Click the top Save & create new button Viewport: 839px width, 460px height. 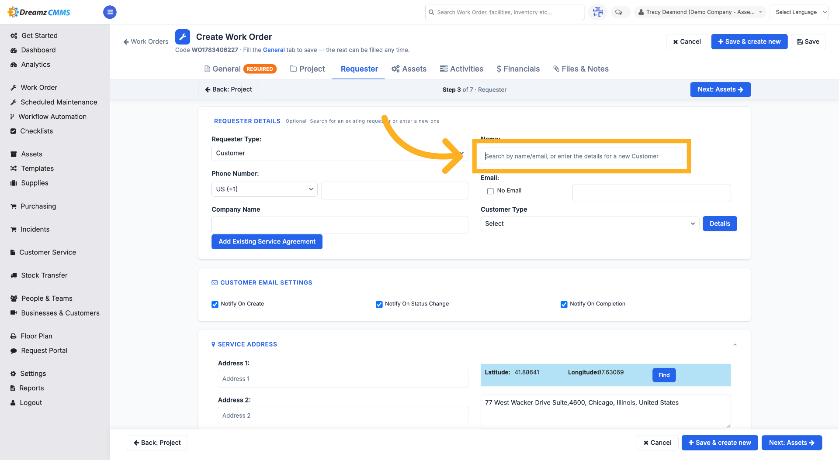(749, 41)
